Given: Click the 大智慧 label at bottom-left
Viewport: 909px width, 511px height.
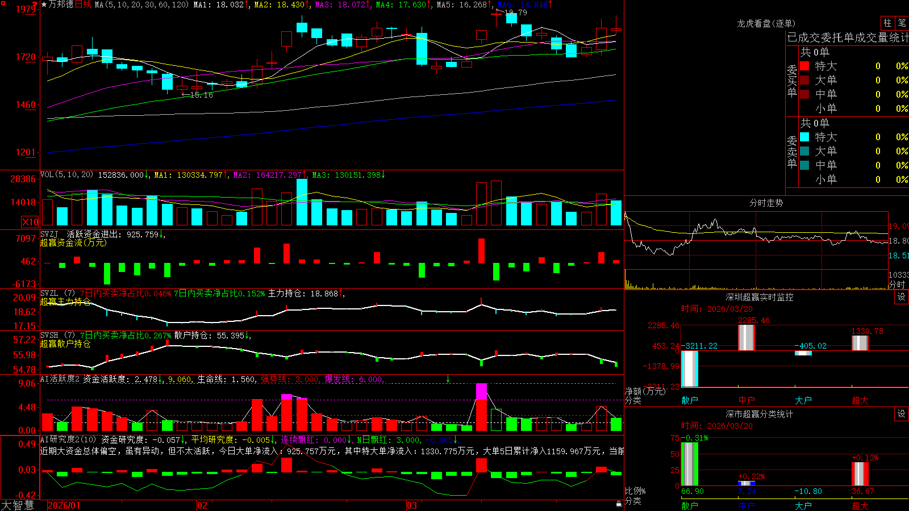Looking at the screenshot, I should (18, 505).
